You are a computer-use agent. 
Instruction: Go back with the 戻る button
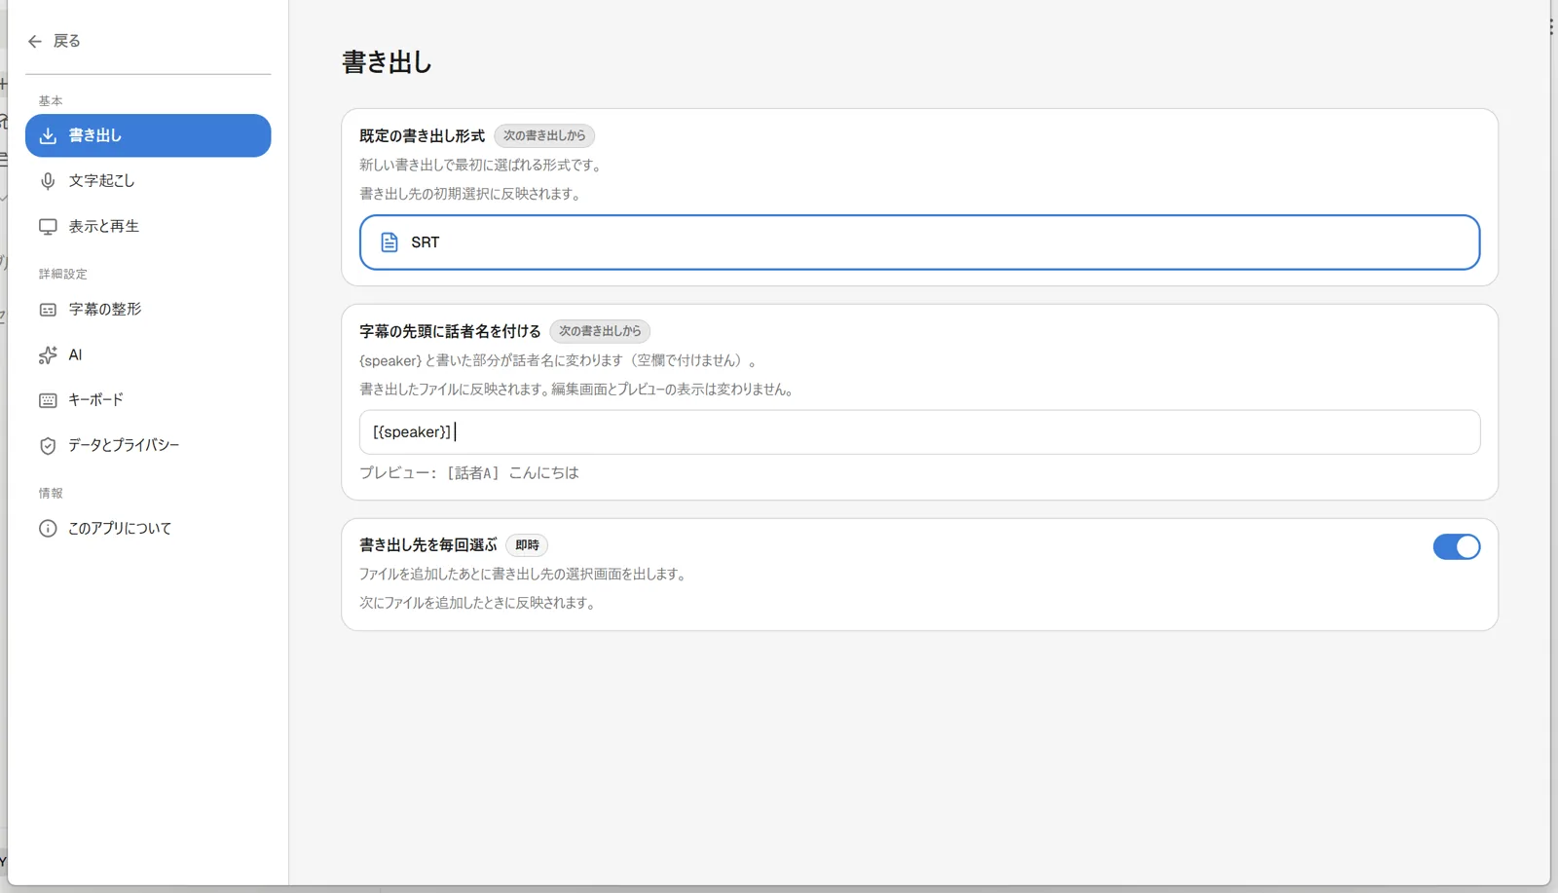click(55, 41)
